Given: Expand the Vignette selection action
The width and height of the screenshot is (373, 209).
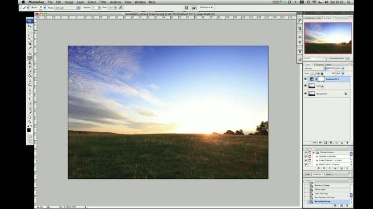Looking at the screenshot, I should tap(317, 157).
